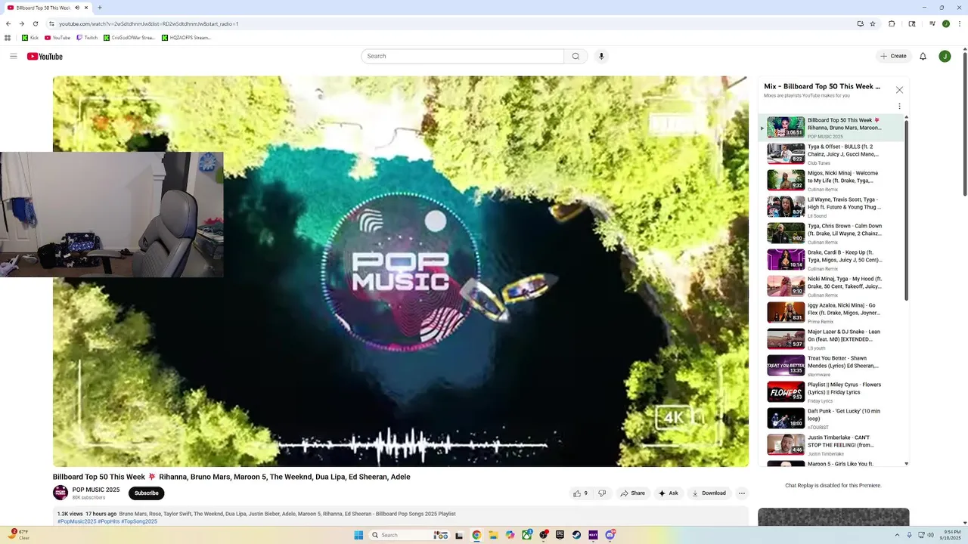968x544 pixels.
Task: Open the Twitch bookmark
Action: point(87,37)
